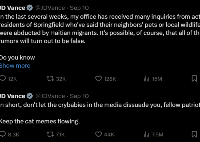This screenshot has width=200, height=142.
Task: Open the 'Keep the cat memes flowing' tweet
Action: click(x=40, y=121)
